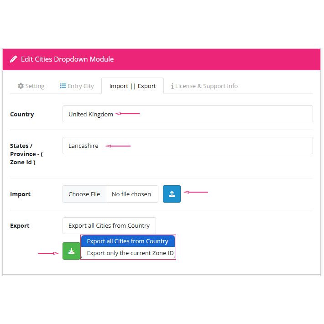Open the Import || Export tab
The width and height of the screenshot is (324, 324).
point(132,86)
